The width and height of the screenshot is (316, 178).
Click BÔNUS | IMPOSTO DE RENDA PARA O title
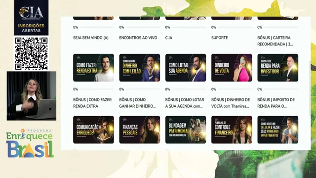[276, 103]
